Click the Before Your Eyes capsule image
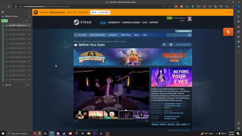This screenshot has height=136, width=242. (172, 77)
